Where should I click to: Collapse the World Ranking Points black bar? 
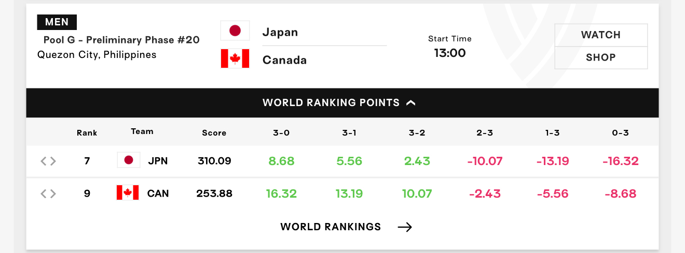pos(342,102)
